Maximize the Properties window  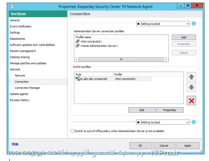point(188,6)
